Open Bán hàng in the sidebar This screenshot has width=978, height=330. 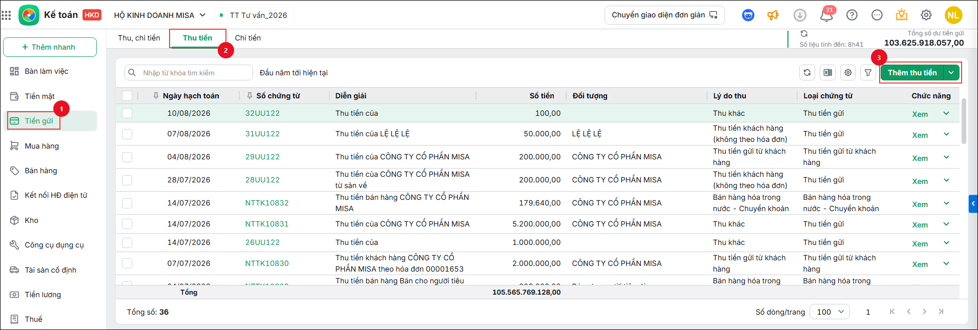[50, 171]
